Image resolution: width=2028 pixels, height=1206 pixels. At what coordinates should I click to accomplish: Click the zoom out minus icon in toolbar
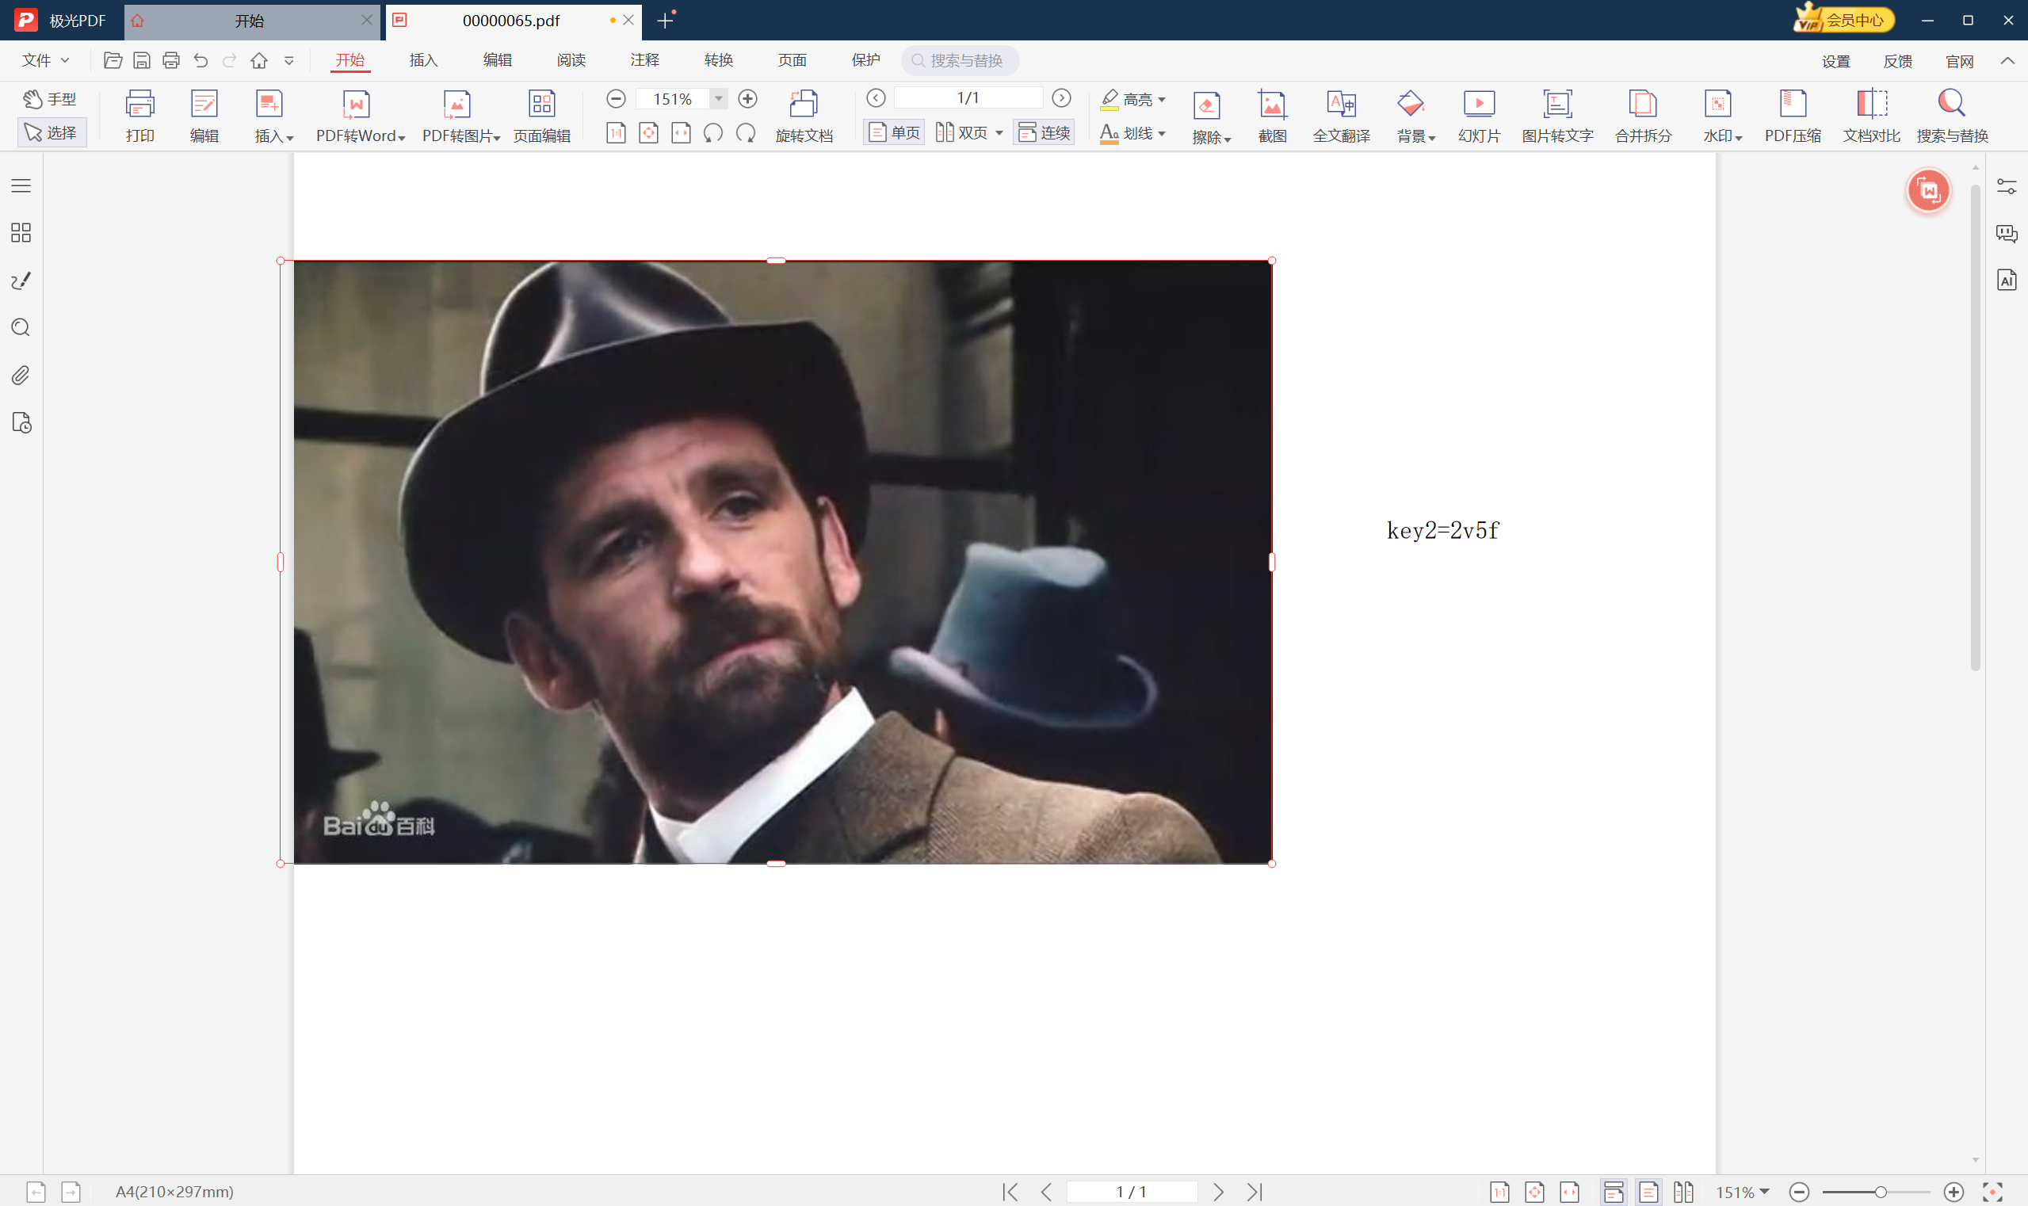click(616, 98)
